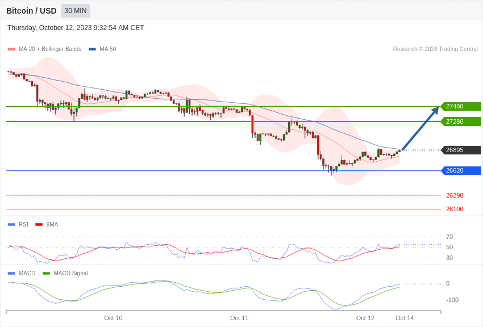This screenshot has width=483, height=327.
Task: Click the RSI 70 level label
Action: [x=449, y=237]
